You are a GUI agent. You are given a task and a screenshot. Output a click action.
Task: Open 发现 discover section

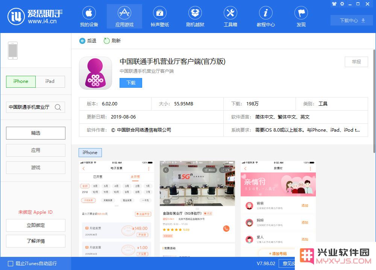[301, 16]
